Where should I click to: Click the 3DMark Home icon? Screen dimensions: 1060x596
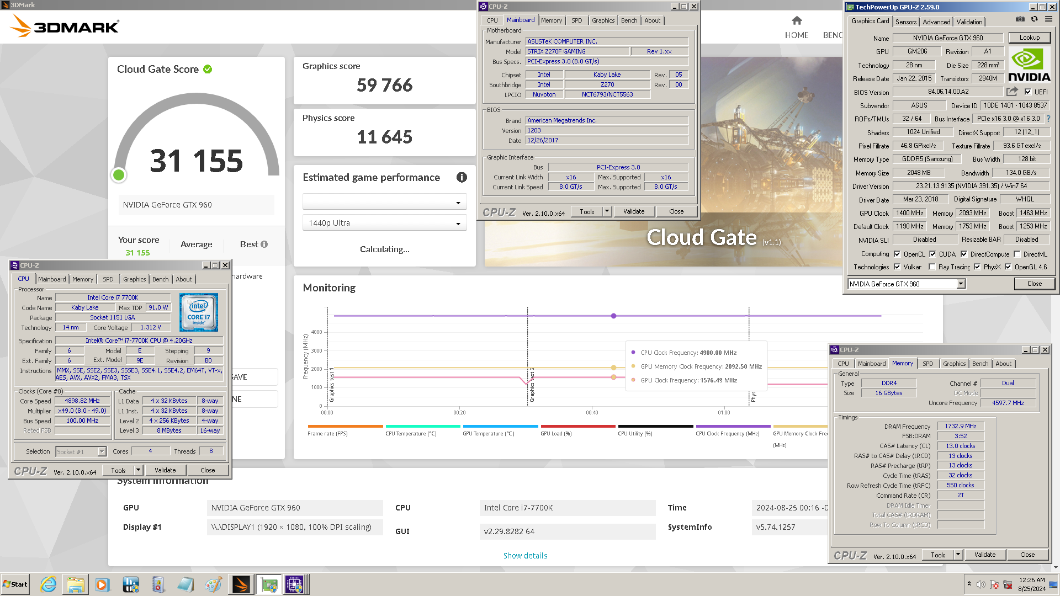click(x=797, y=21)
